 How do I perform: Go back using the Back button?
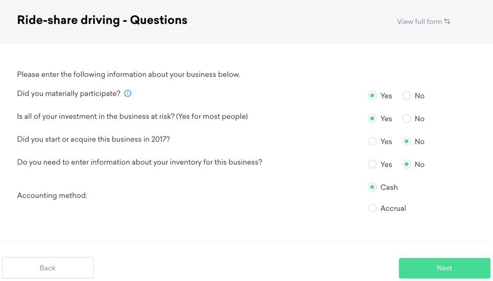(48, 268)
